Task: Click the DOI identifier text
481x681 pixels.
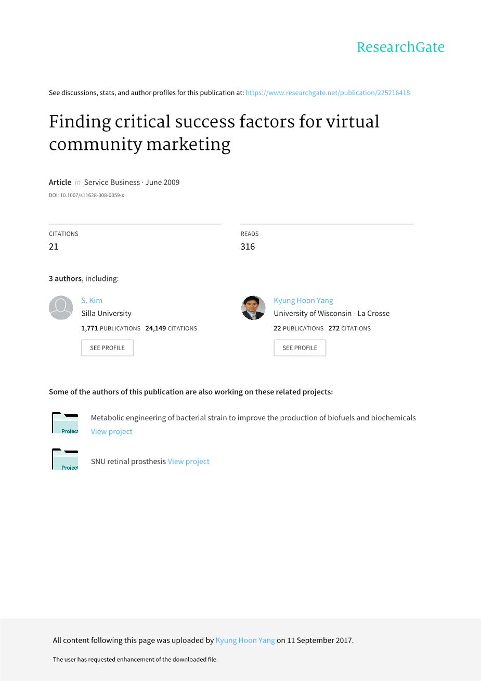Action: point(86,196)
